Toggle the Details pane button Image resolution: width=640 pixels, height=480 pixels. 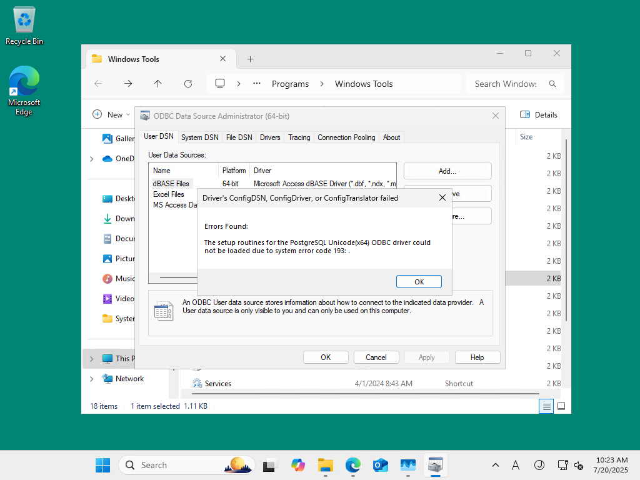click(539, 115)
